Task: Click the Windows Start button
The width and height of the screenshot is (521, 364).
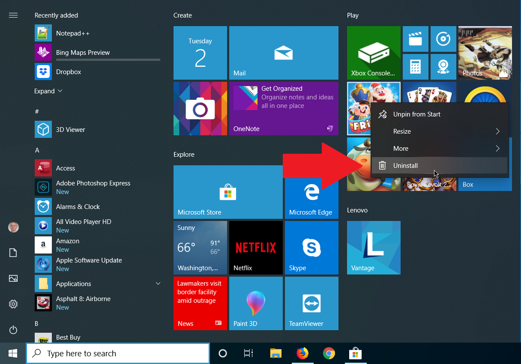Action: click(13, 353)
